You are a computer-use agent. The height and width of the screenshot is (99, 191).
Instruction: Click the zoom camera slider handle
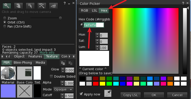coord(60,18)
